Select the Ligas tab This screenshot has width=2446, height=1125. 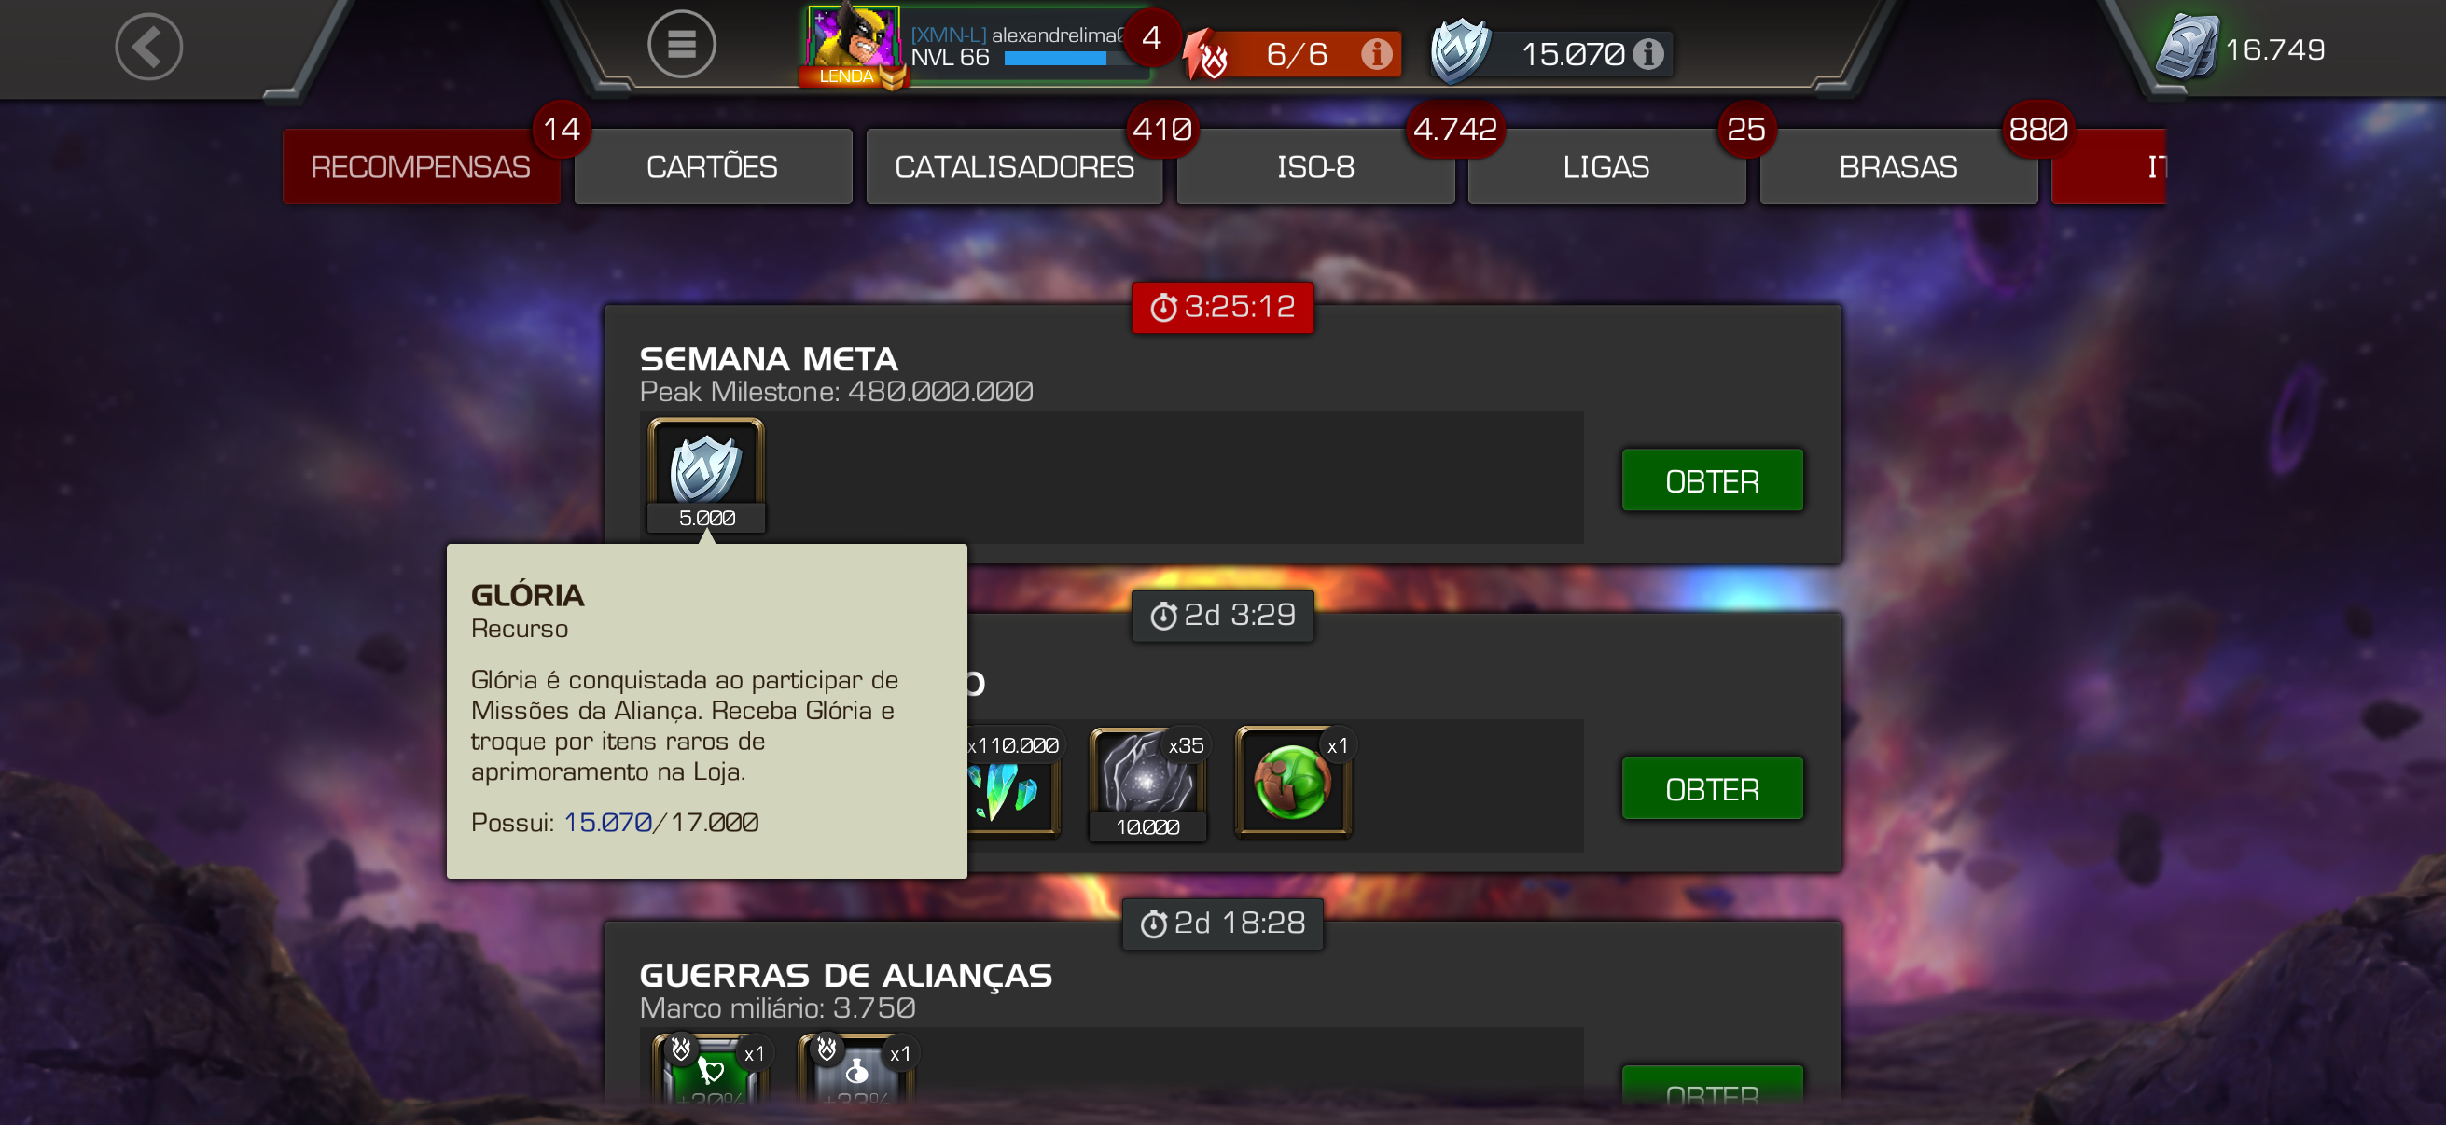(x=1606, y=167)
